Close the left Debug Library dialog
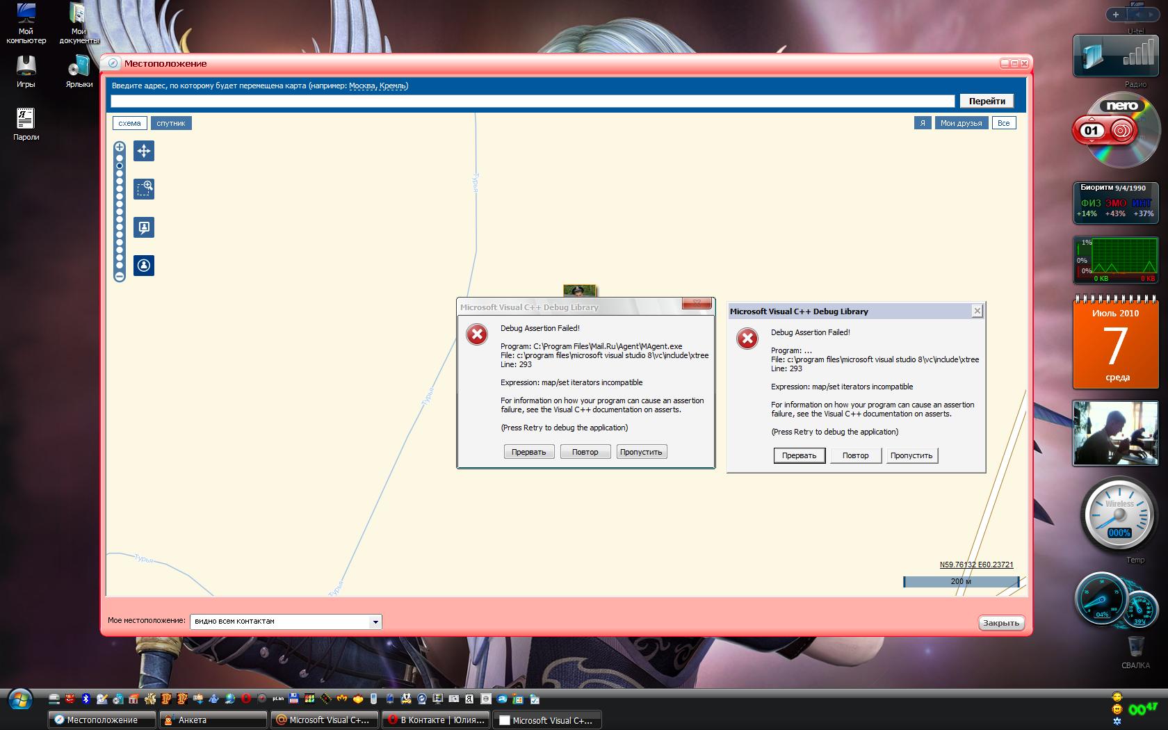Screen dimensions: 1168x730 tap(697, 303)
